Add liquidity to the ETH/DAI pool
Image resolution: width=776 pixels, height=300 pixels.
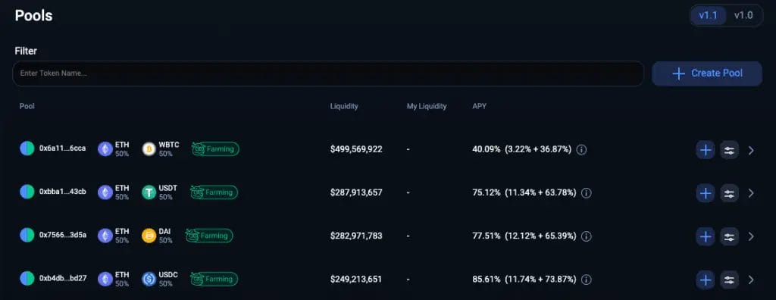[x=706, y=236]
